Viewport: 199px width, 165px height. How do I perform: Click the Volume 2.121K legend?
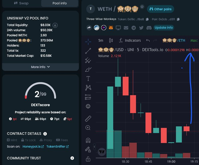point(110,56)
